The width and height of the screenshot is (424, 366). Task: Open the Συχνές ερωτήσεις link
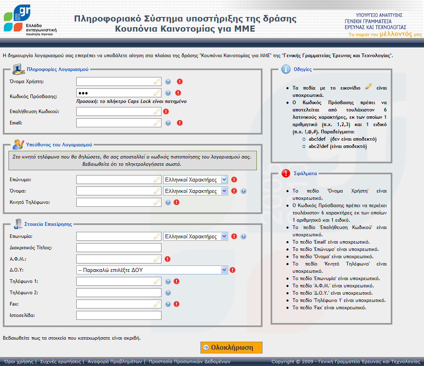(x=60, y=362)
